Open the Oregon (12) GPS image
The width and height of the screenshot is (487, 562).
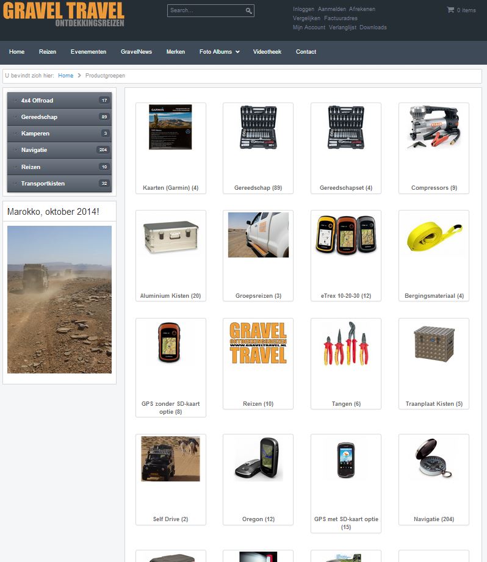coord(258,459)
